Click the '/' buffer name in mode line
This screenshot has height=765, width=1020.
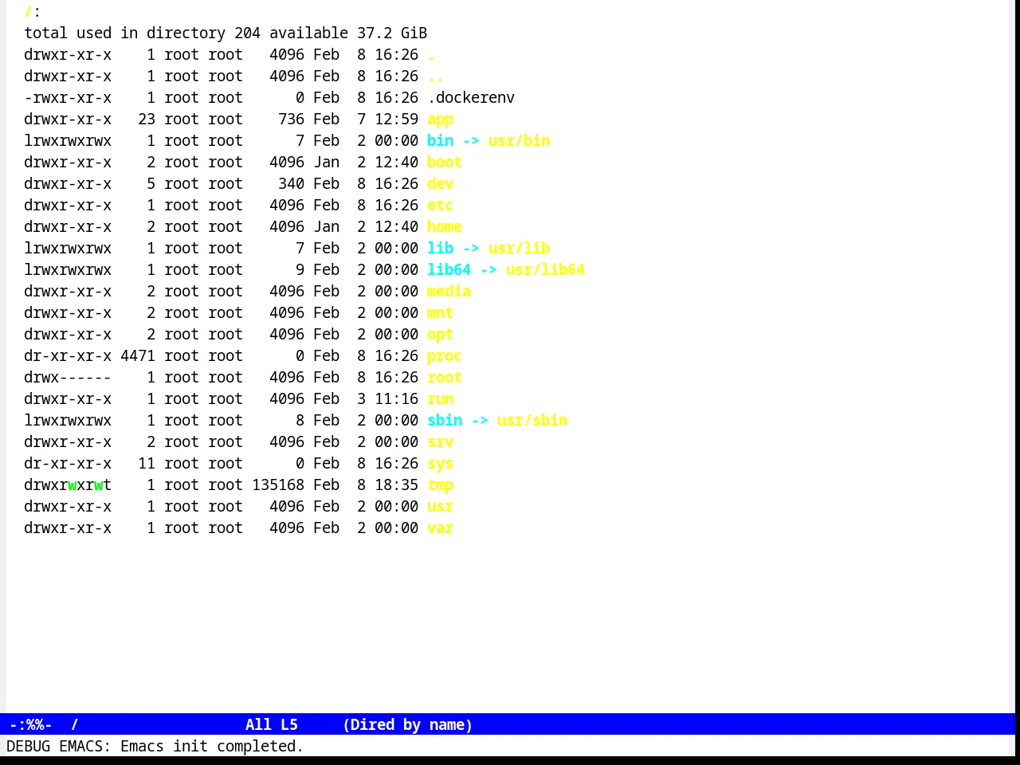pyautogui.click(x=75, y=724)
